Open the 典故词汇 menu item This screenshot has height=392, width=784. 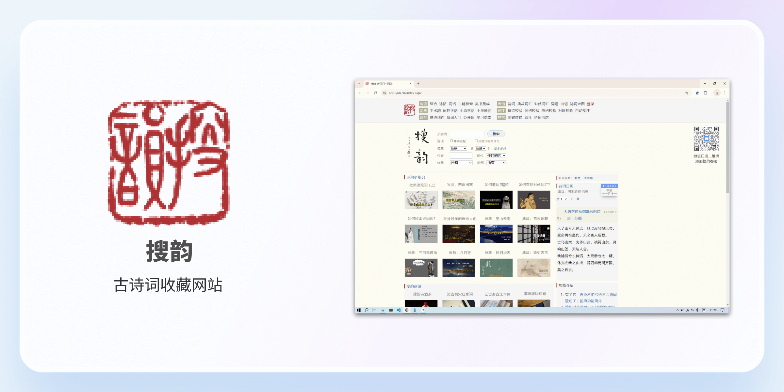(x=525, y=104)
